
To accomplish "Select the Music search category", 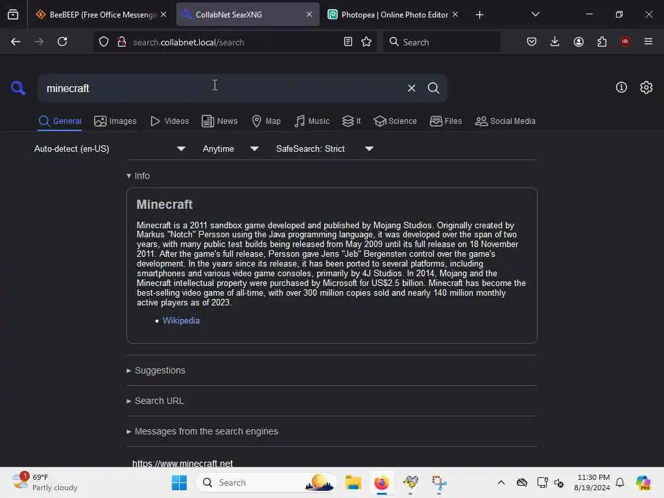I will click(x=312, y=121).
